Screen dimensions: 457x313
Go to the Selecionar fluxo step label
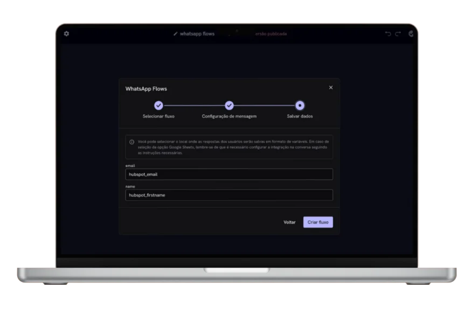(158, 116)
